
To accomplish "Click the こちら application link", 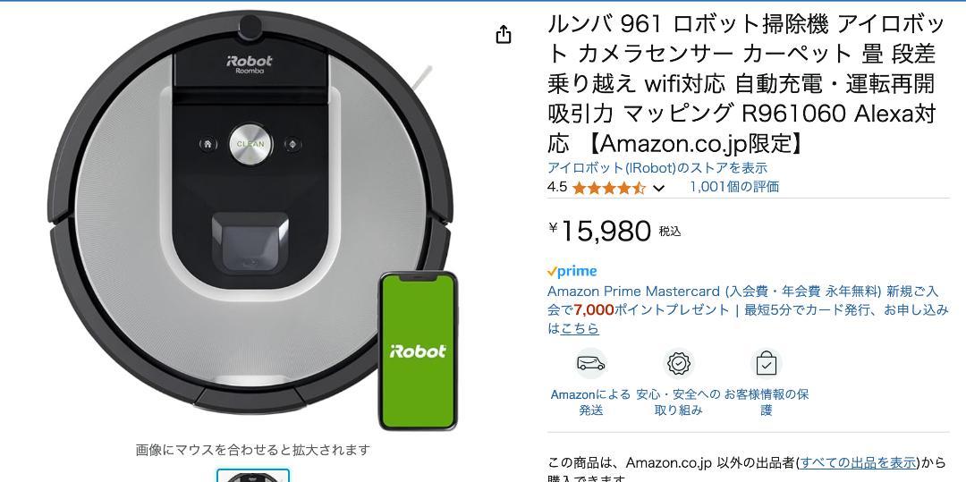I will 579,328.
